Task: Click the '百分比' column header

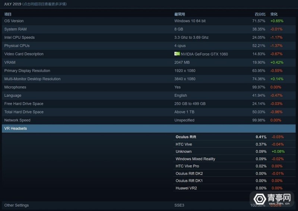Action: (260, 14)
